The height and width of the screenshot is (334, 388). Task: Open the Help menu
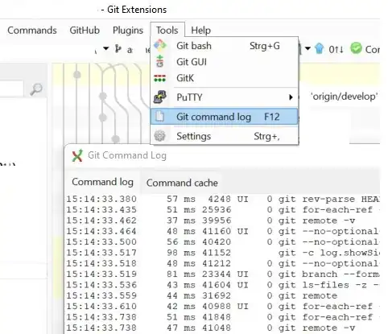[200, 31]
